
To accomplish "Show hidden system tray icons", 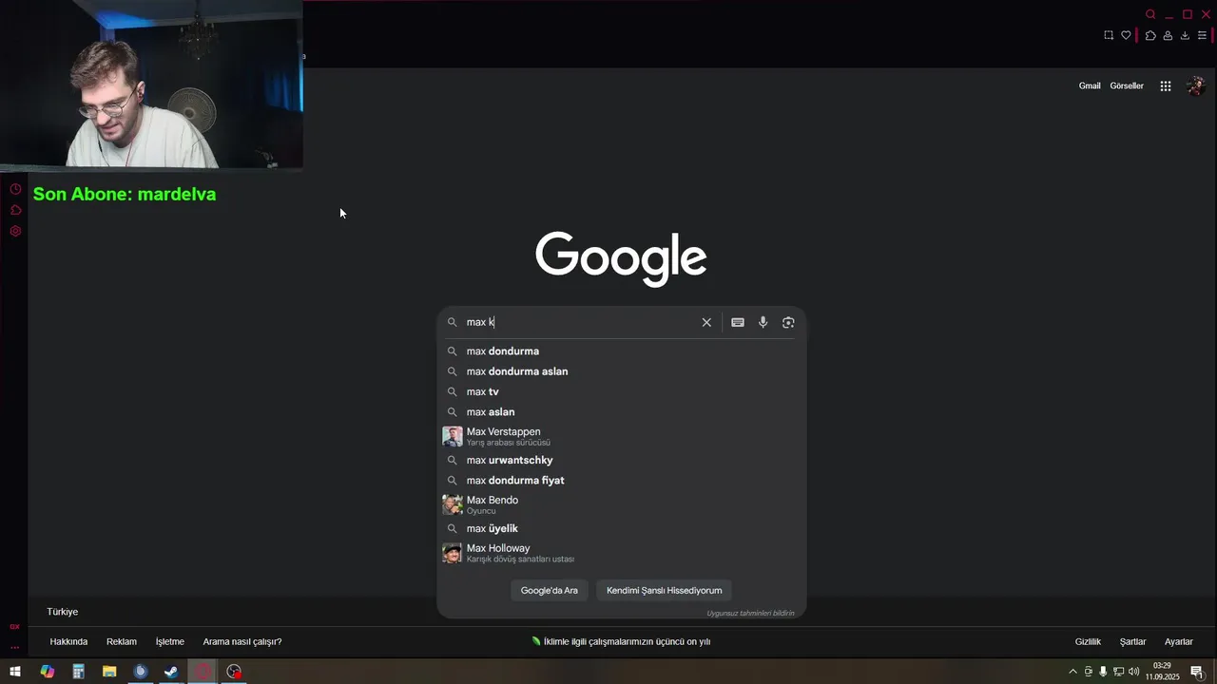I will pos(1073,672).
